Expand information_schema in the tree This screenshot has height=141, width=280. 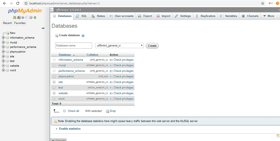3,38
